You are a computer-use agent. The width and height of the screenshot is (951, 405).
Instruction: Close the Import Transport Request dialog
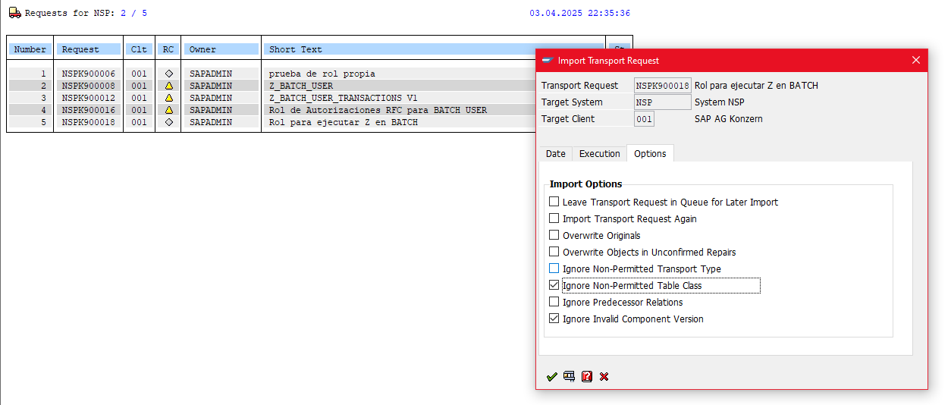pos(916,60)
